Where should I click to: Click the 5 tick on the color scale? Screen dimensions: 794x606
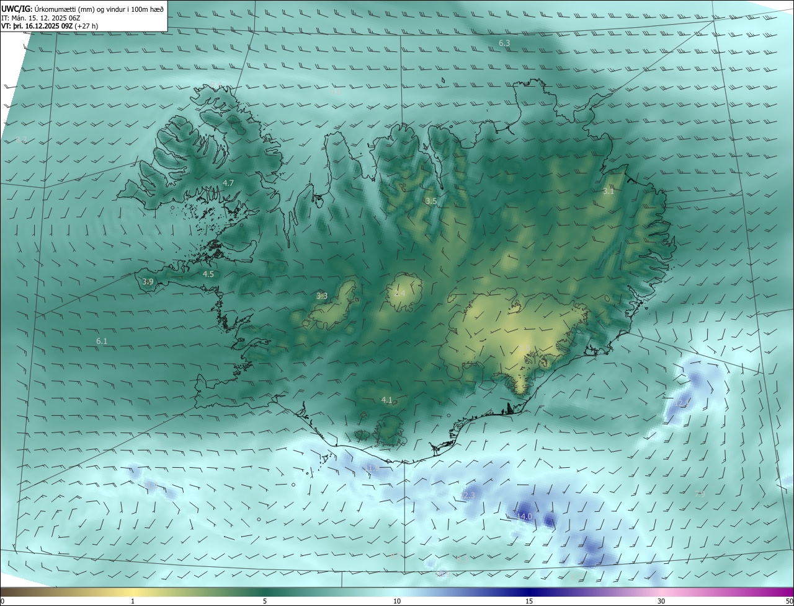[265, 601]
